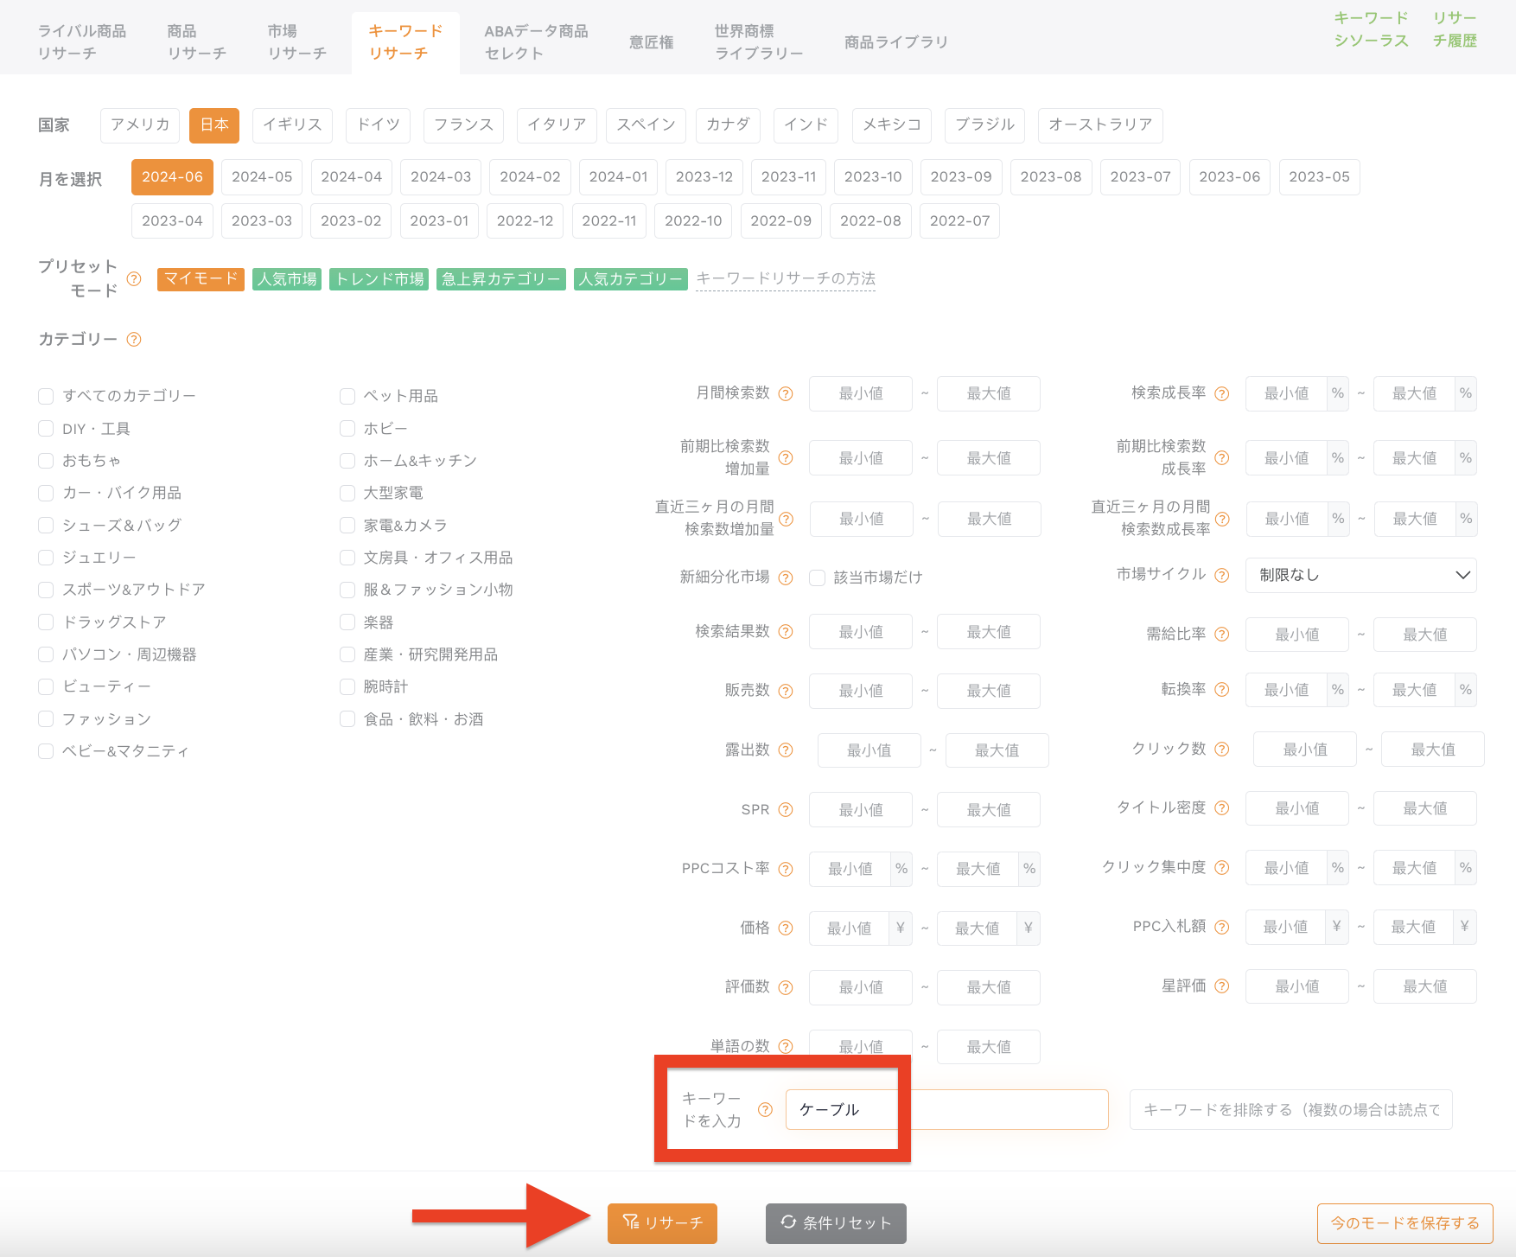Click help icon next to 新細分化市場
Viewport: 1516px width, 1257px height.
(x=786, y=577)
